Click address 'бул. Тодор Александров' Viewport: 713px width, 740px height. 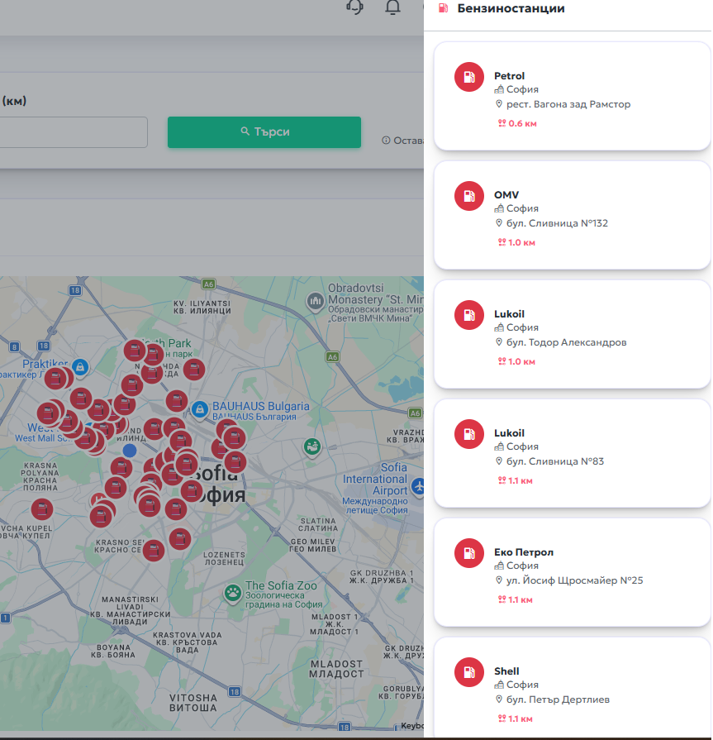(566, 342)
